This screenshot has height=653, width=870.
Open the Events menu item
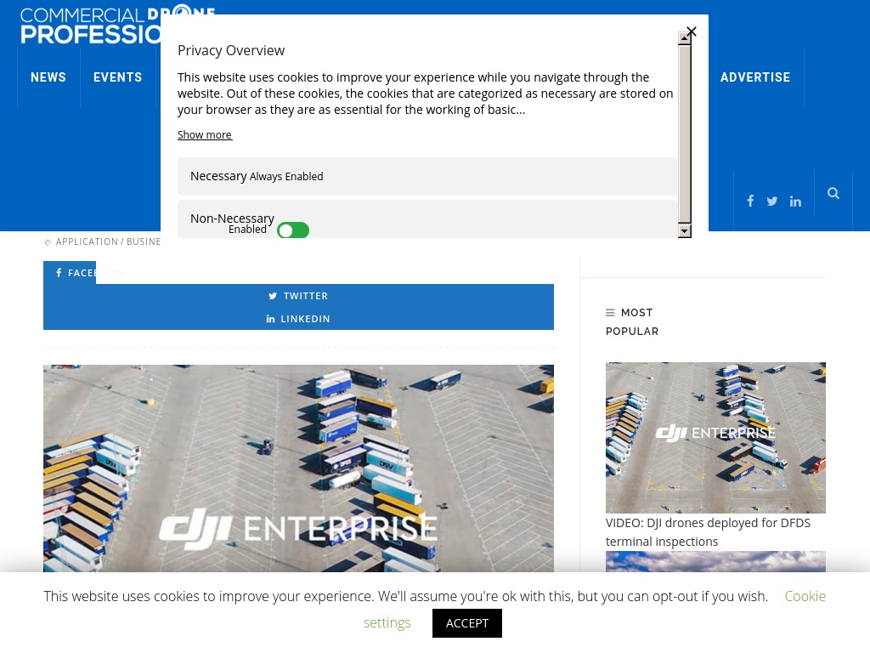tap(117, 77)
